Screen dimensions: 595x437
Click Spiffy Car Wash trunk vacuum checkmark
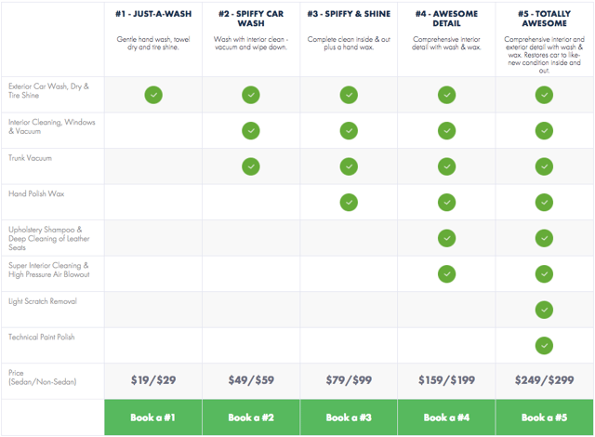click(251, 166)
